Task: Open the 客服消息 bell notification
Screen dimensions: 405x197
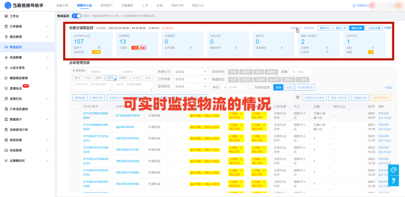Action: [354, 5]
